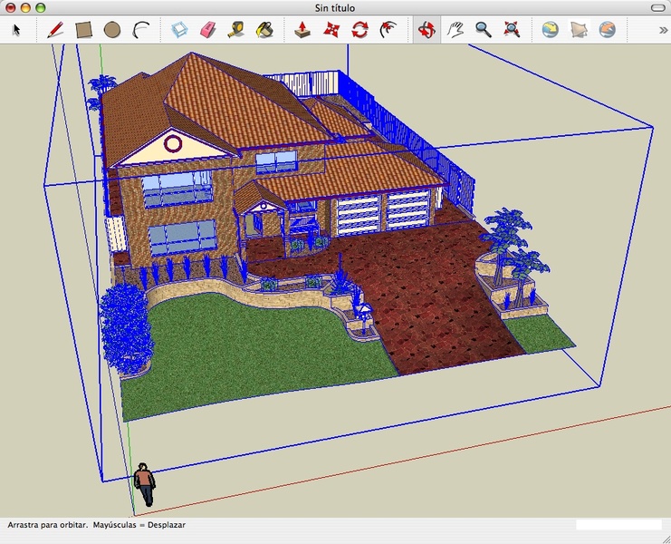Image resolution: width=671 pixels, height=544 pixels.
Task: Select the arrow Select tool
Action: tap(16, 30)
